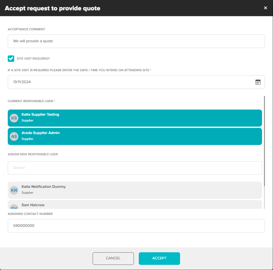Open the calendar date picker icon

258,82
